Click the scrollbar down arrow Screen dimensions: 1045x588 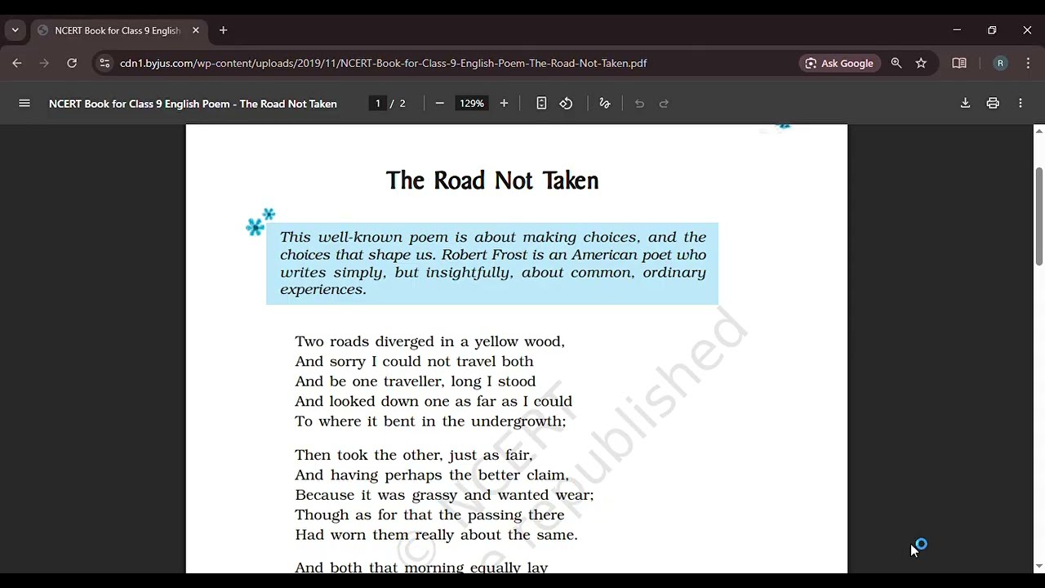1039,566
